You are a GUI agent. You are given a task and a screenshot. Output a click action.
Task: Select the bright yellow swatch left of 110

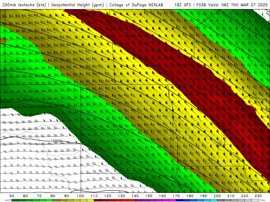point(90,200)
